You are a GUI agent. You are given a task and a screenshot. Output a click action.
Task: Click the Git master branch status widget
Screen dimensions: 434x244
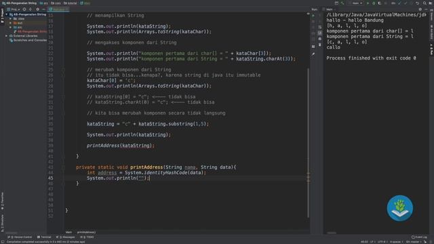point(413,242)
